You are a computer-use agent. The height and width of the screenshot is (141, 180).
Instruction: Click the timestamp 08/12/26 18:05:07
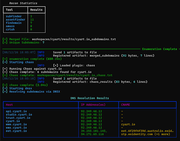(19, 52)
